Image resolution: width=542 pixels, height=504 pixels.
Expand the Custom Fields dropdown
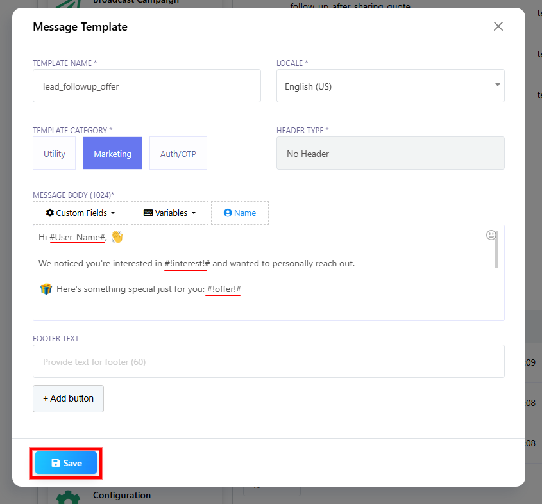[80, 213]
